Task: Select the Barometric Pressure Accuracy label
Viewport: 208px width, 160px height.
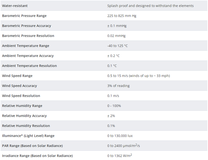Action: point(27,26)
